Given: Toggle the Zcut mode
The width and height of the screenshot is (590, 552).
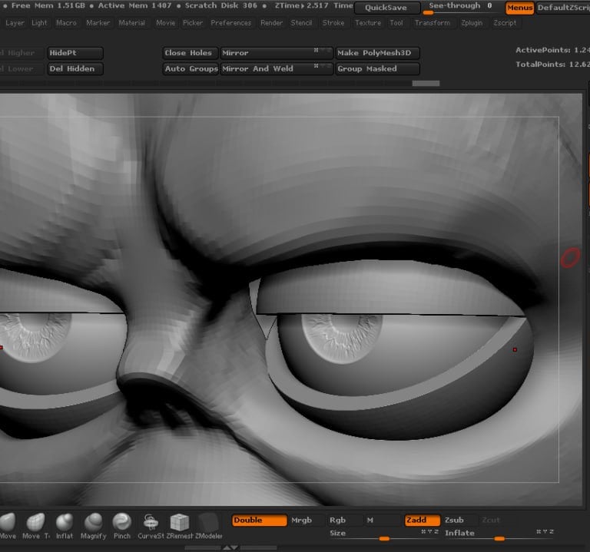Looking at the screenshot, I should tap(491, 520).
